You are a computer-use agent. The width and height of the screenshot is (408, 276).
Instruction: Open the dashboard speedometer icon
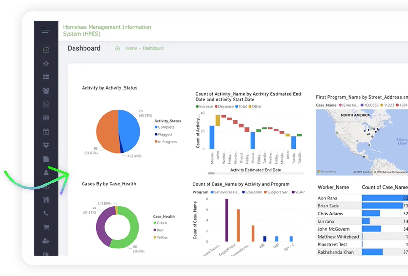click(46, 50)
